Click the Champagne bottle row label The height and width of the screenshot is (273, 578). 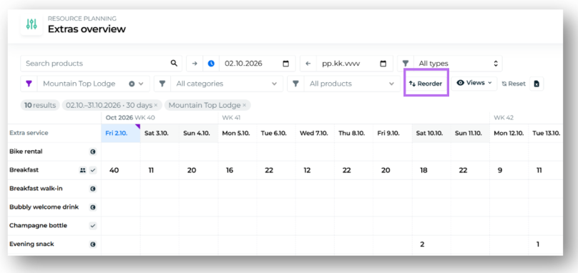38,225
